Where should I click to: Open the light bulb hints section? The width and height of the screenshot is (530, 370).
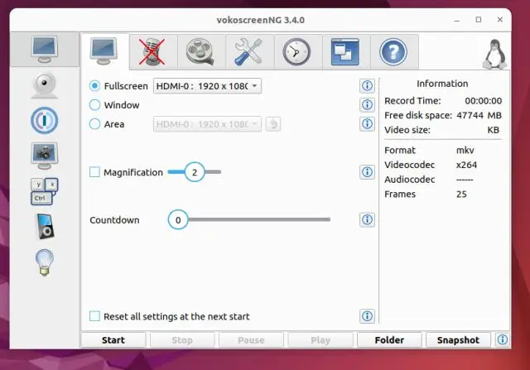pyautogui.click(x=44, y=262)
